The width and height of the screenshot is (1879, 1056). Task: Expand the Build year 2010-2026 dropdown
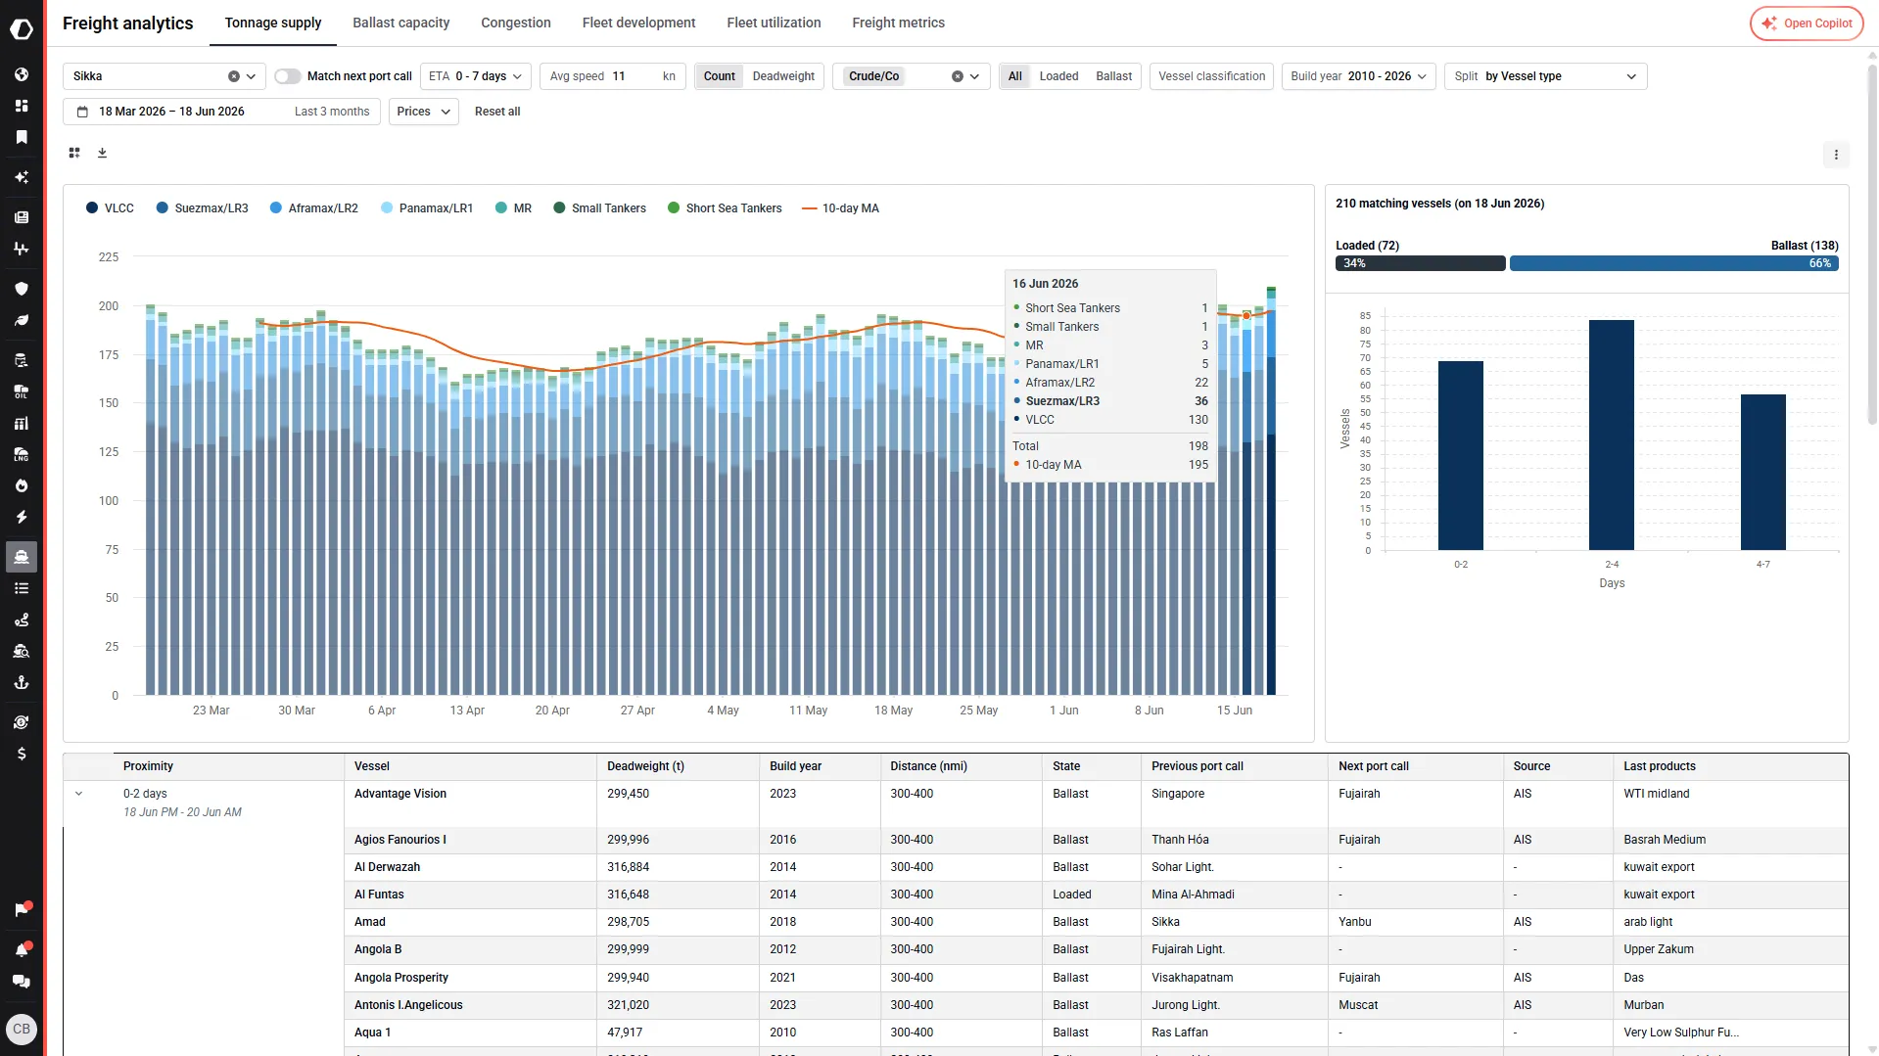pyautogui.click(x=1358, y=76)
